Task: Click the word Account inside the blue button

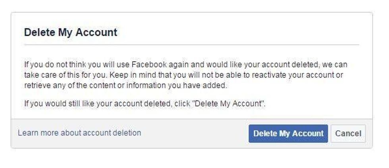Action: pos(308,133)
